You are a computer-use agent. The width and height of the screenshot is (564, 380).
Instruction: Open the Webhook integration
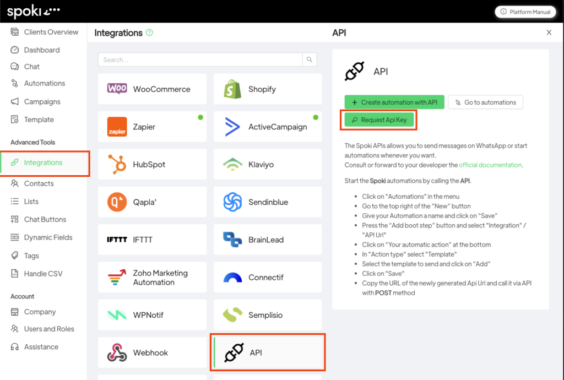[152, 352]
